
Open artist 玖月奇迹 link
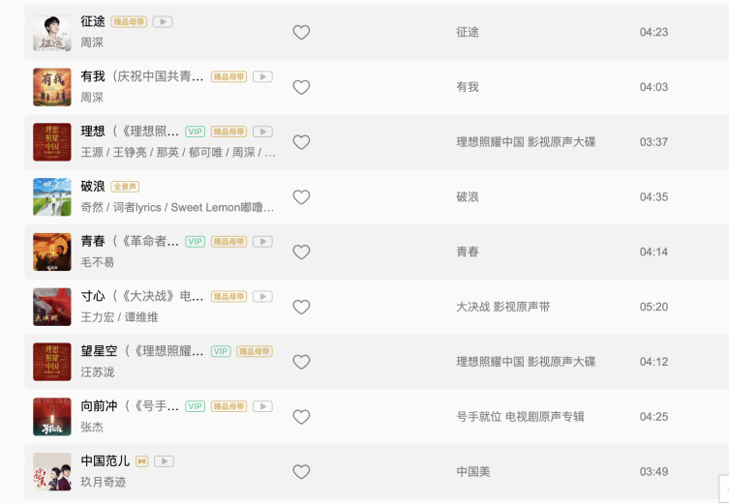[x=104, y=482]
